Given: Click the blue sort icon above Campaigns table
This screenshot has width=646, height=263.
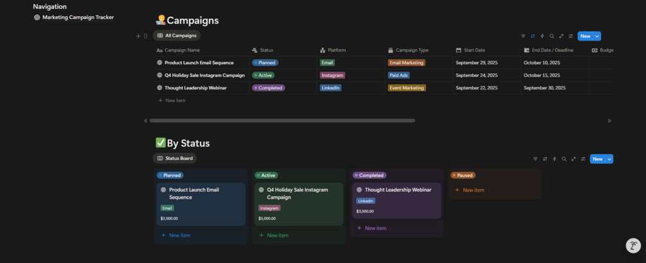Looking at the screenshot, I should [x=533, y=36].
